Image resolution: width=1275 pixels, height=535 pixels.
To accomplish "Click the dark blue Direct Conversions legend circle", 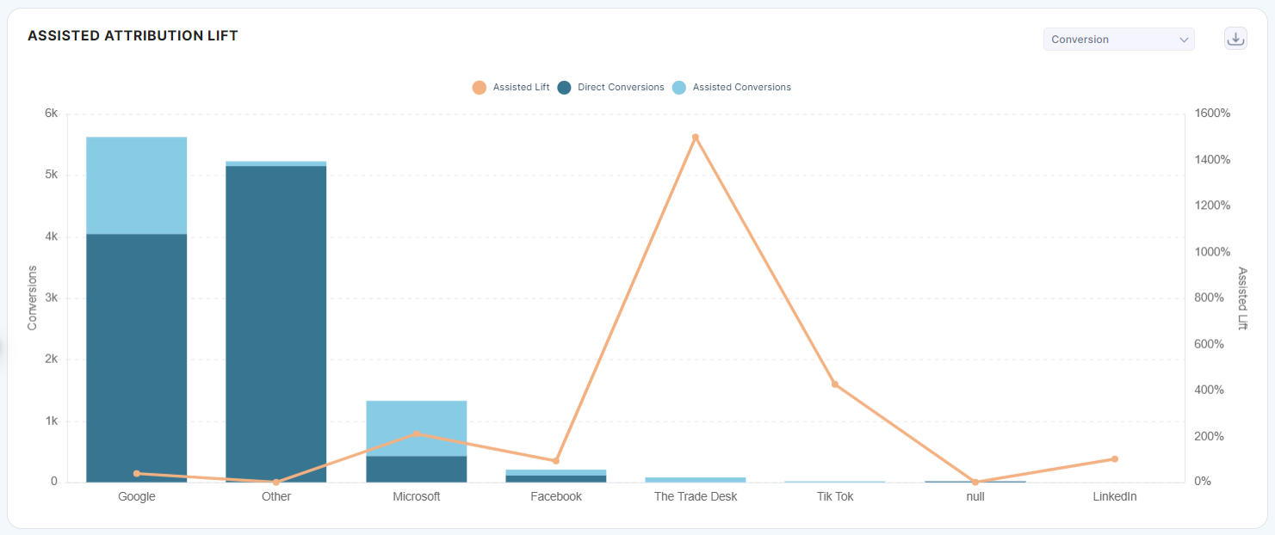I will [x=564, y=87].
